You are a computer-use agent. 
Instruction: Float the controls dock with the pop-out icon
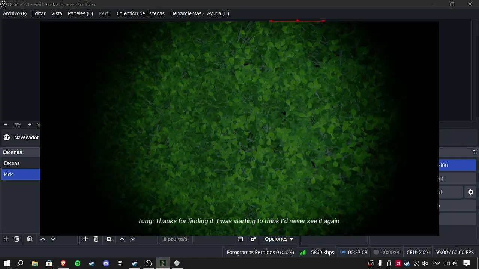pyautogui.click(x=475, y=152)
